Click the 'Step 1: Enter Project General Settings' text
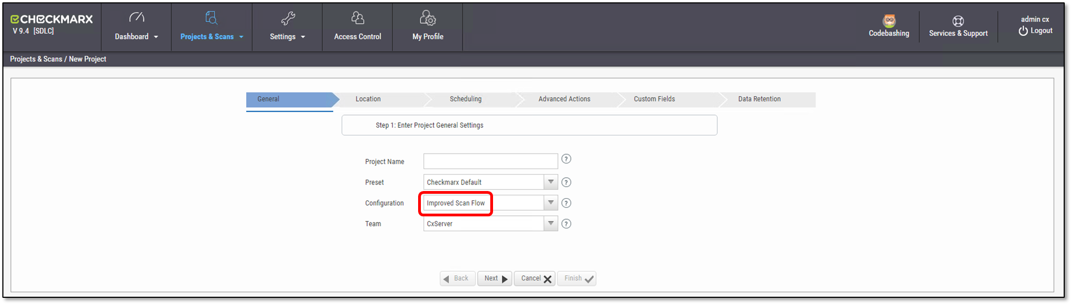Viewport: 1072px width, 305px height. (429, 126)
